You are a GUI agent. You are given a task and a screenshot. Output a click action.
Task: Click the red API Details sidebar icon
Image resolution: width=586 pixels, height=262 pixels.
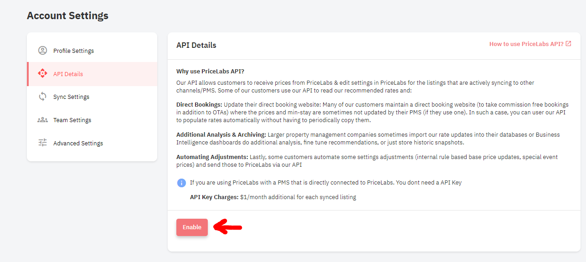tap(42, 73)
